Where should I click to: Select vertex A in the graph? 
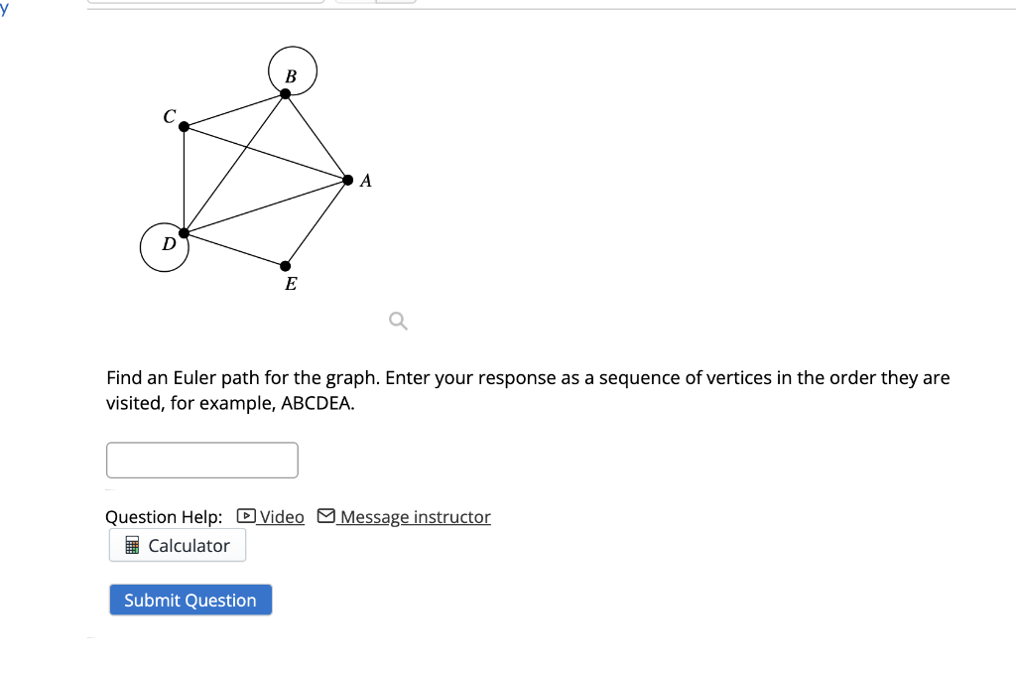coord(348,180)
